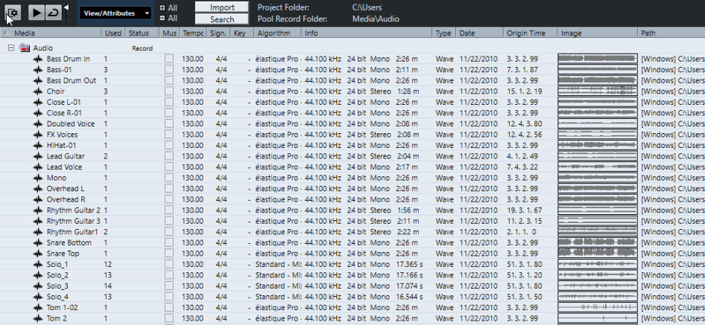The image size is (705, 325).
Task: Open the Pool window layout settings gear
Action: coord(13,13)
